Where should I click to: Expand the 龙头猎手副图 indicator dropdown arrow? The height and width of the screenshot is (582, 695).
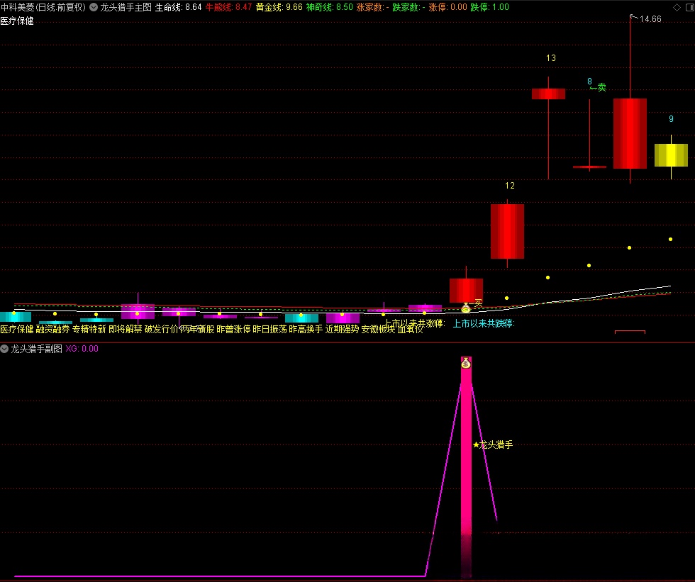point(5,349)
